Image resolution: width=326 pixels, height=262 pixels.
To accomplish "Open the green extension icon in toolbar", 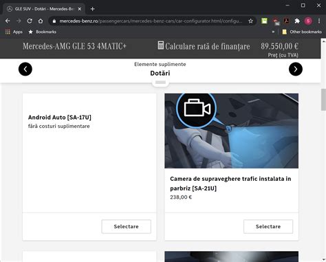I will 264,21.
